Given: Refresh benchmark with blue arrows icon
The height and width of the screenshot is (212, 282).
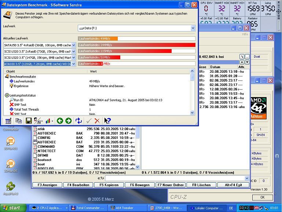Looking at the screenshot, I should coord(78,121).
